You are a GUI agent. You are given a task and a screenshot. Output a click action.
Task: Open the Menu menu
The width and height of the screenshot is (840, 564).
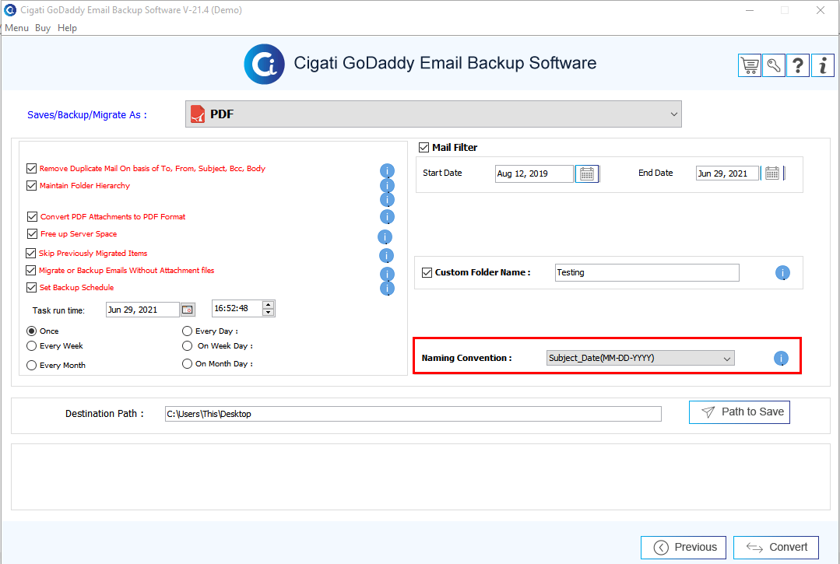[16, 28]
